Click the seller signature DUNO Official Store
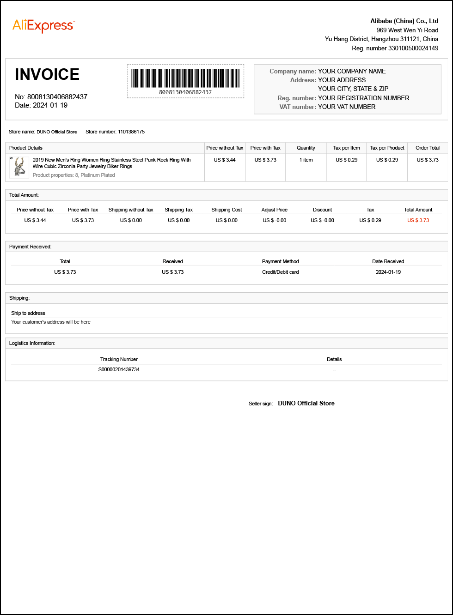Viewport: 453px width, 615px height. 306,403
